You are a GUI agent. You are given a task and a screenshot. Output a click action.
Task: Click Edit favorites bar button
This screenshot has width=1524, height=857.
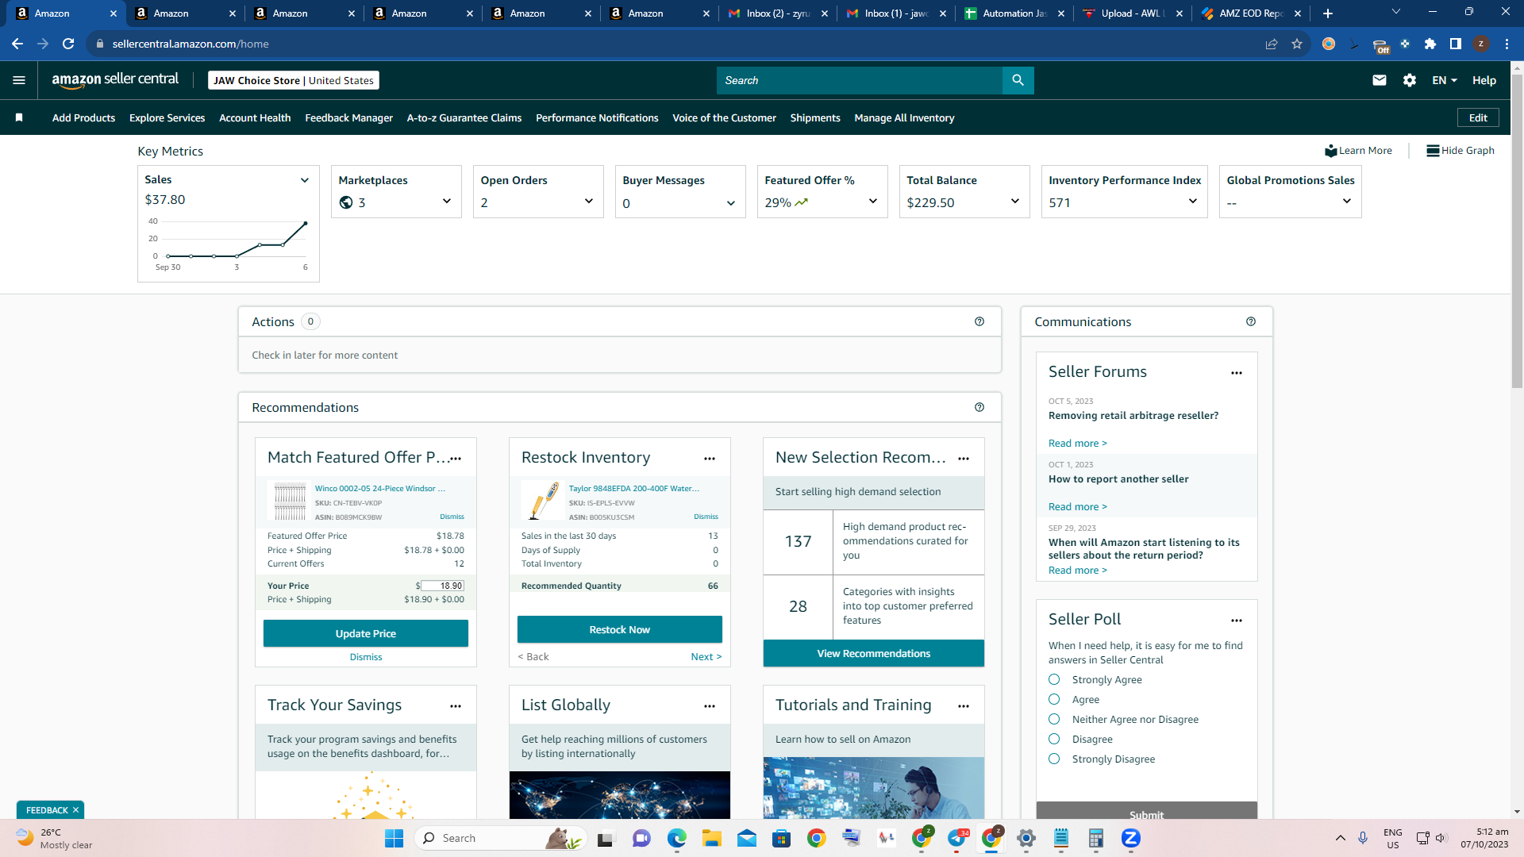coord(1478,117)
